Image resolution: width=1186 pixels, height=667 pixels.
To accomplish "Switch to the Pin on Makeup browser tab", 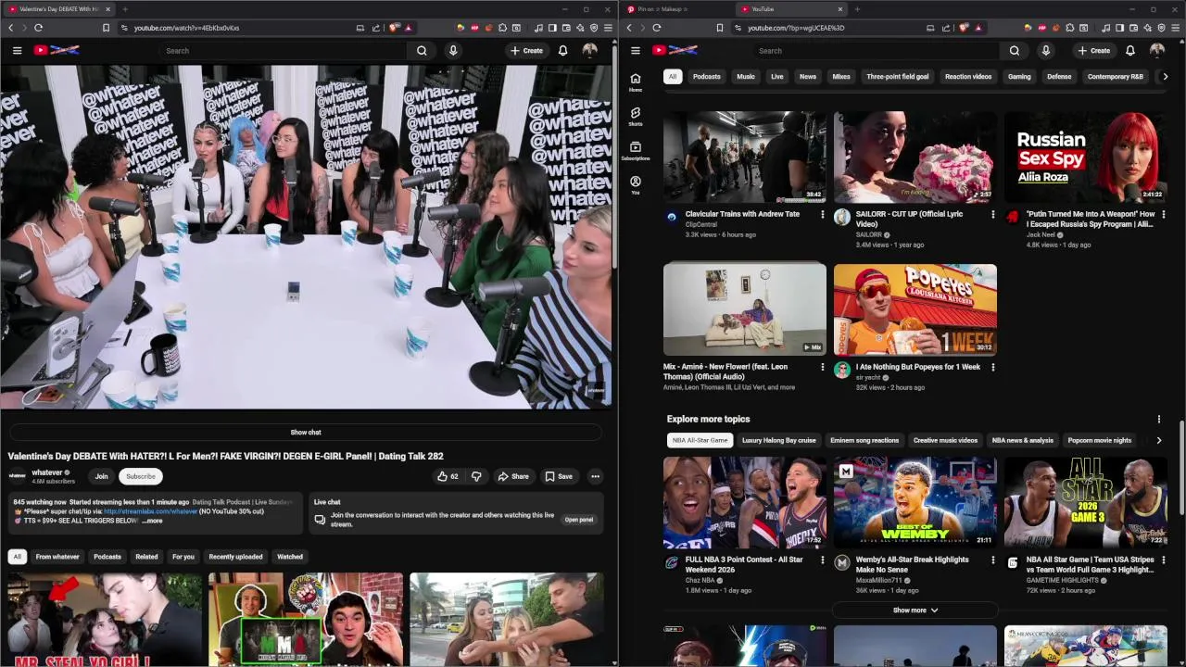I will 676,9.
